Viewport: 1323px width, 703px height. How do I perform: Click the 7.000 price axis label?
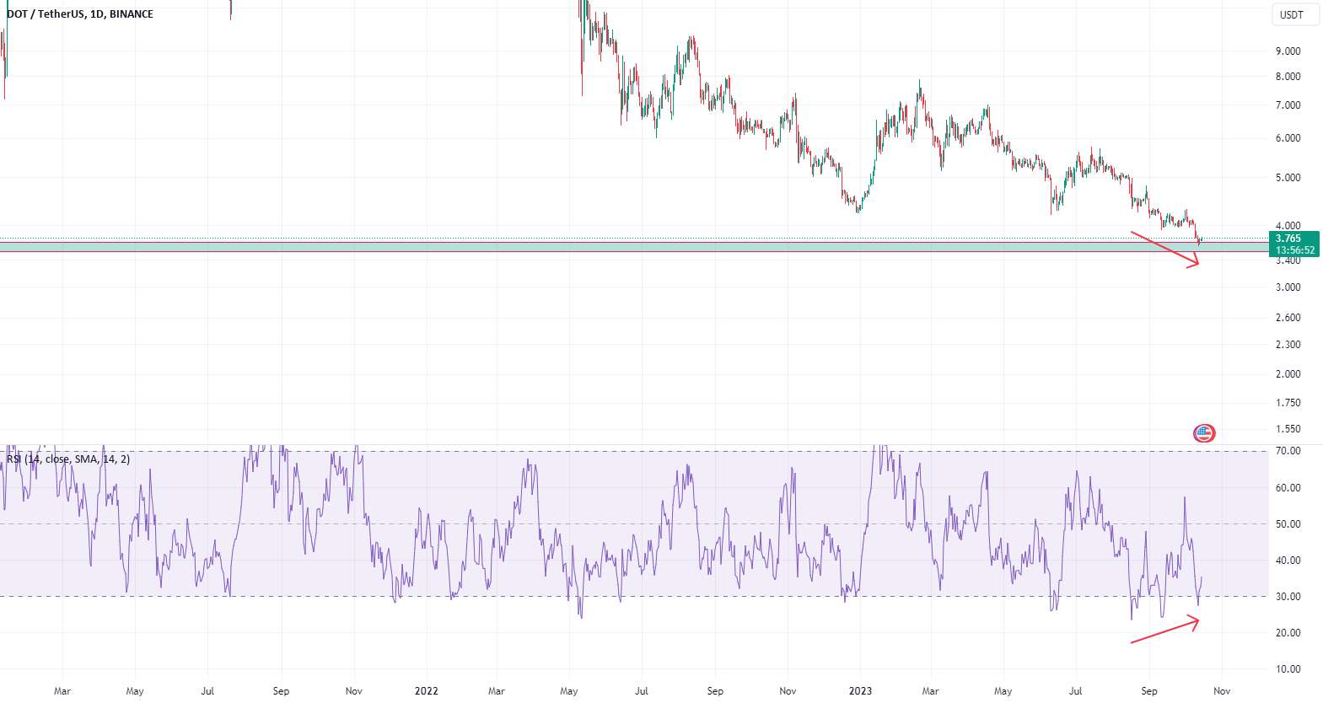(x=1288, y=105)
